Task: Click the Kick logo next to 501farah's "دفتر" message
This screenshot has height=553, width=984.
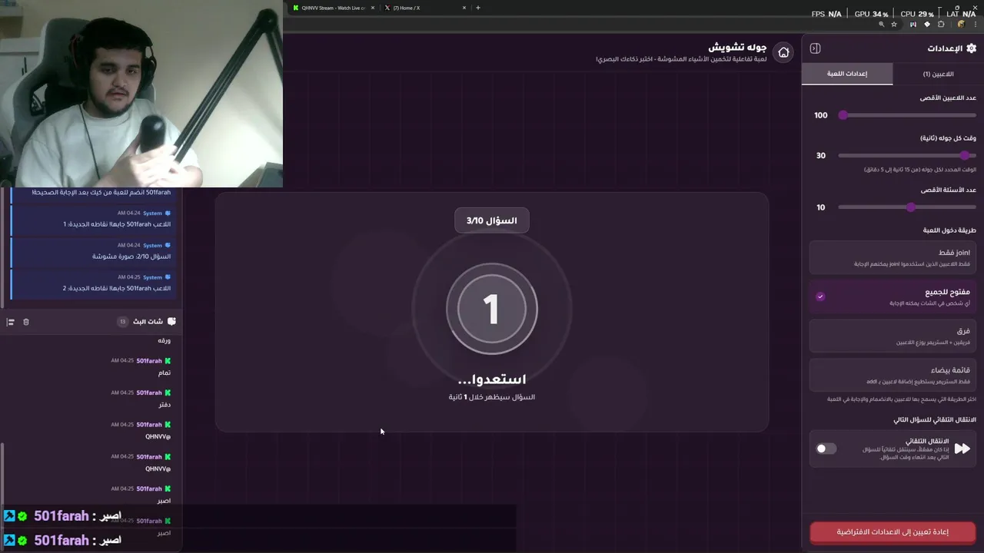Action: coord(168,392)
